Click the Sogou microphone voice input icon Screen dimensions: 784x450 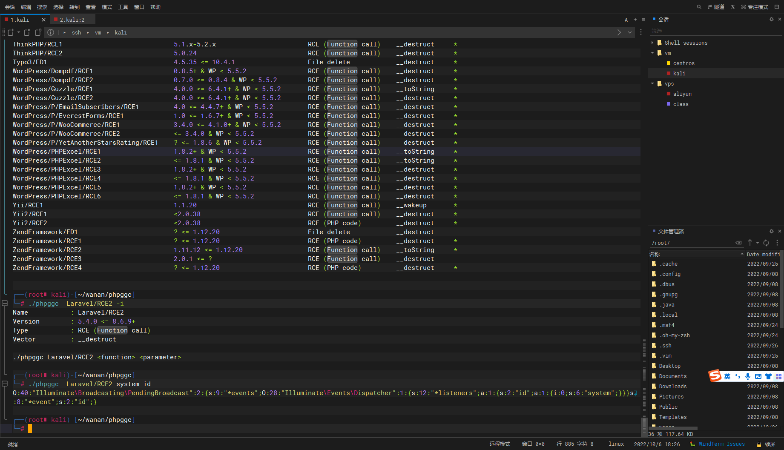tap(748, 376)
